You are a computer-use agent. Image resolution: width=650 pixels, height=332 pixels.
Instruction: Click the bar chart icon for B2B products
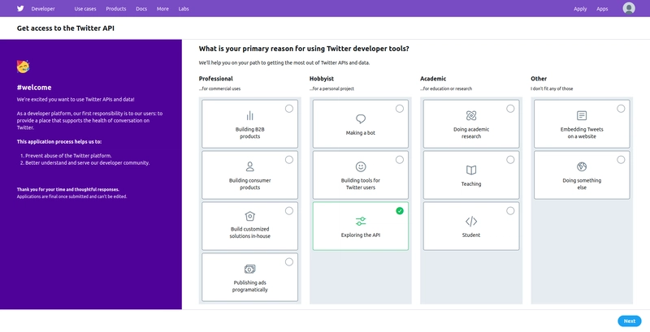click(x=249, y=116)
